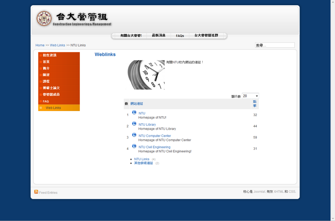Open the NTU Computer Center link
Screen dimensions: 335x221
click(x=155, y=136)
